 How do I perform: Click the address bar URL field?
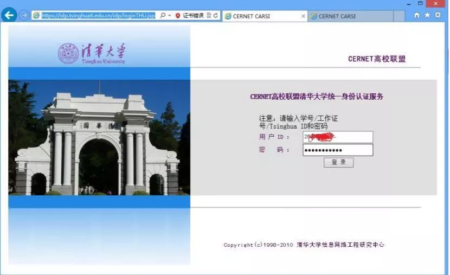coord(98,16)
